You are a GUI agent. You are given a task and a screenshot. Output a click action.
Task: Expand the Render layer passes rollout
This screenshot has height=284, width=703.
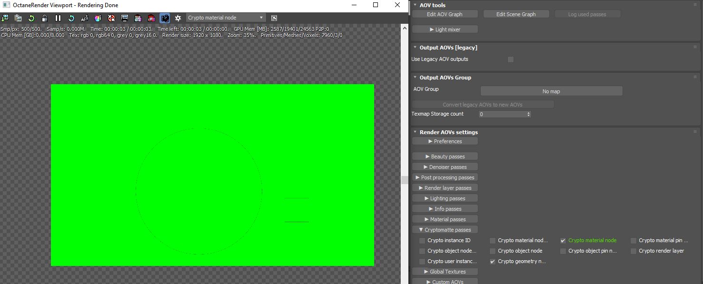coord(445,188)
